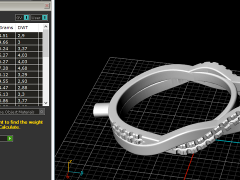Select the cell showing Grams 4.66
The width and height of the screenshot is (240, 180).
coord(7,42)
